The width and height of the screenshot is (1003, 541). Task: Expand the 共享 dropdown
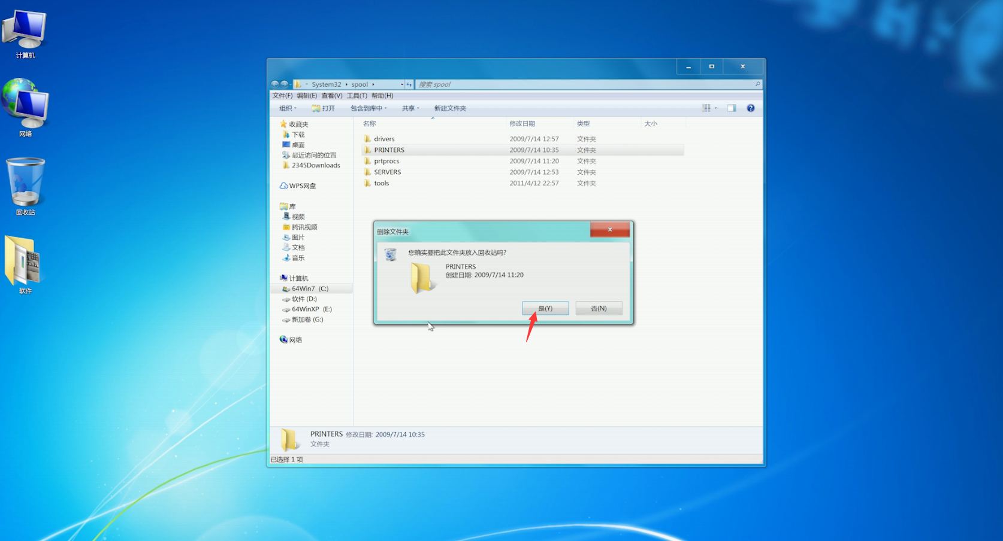pyautogui.click(x=410, y=108)
